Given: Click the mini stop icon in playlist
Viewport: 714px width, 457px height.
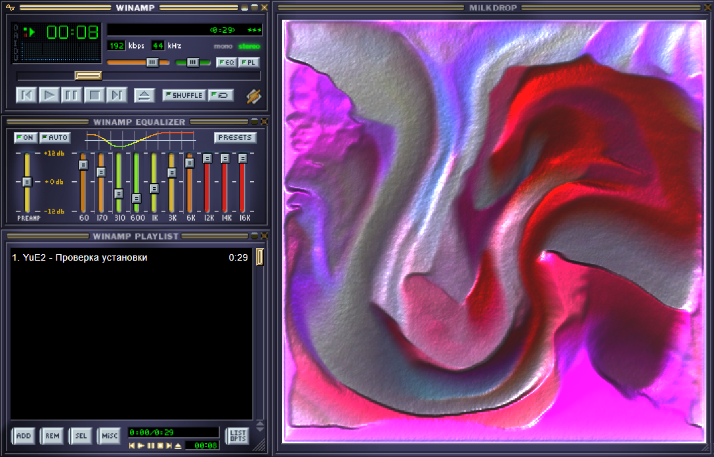Looking at the screenshot, I should coord(160,446).
